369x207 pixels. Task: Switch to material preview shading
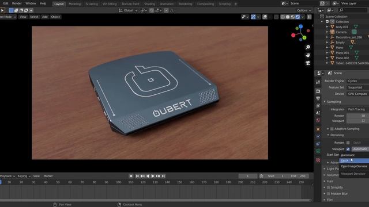coord(292,17)
